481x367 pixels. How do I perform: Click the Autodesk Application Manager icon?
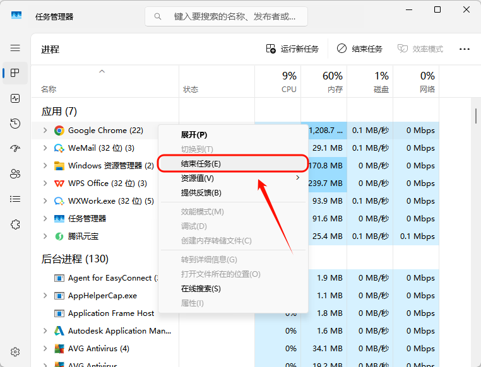tap(59, 331)
